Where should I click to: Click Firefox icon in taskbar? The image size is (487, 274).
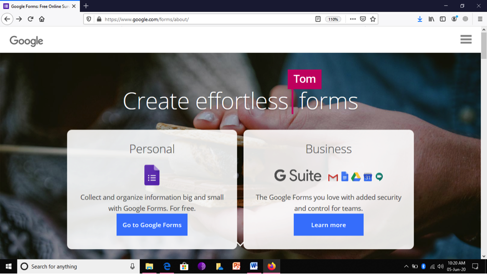[x=271, y=266]
